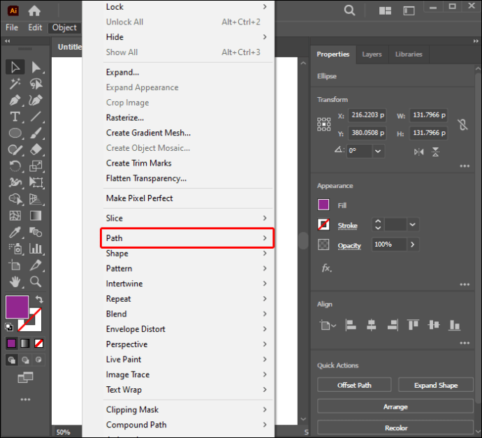The image size is (482, 438).
Task: Set Draw Behind mode
Action: tap(25, 360)
